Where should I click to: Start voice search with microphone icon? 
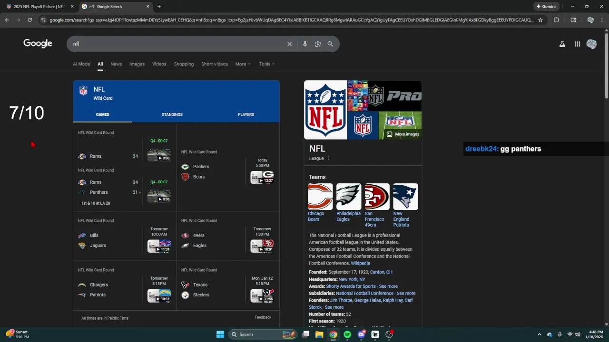point(305,44)
